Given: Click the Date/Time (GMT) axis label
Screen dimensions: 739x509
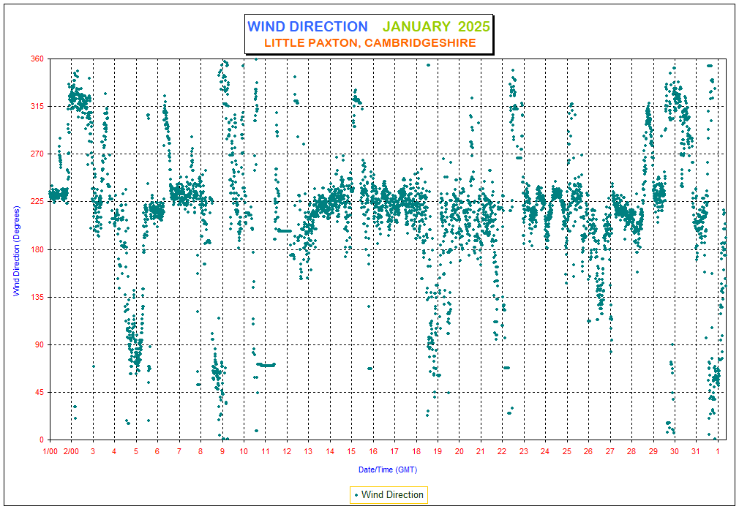Looking at the screenshot, I should (x=387, y=470).
